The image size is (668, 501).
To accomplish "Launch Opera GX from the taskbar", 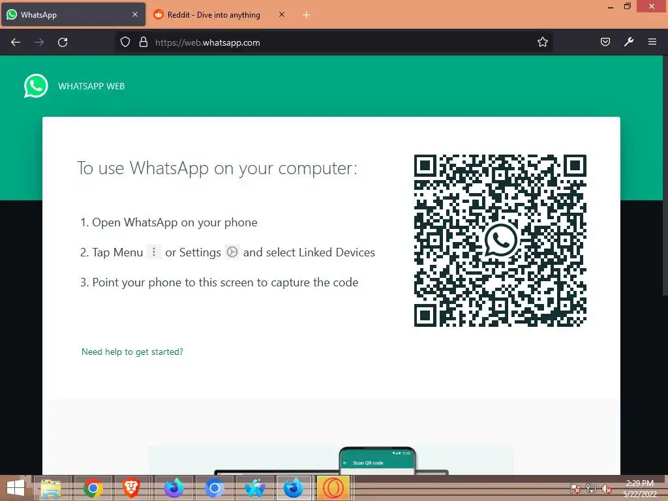I will [333, 488].
